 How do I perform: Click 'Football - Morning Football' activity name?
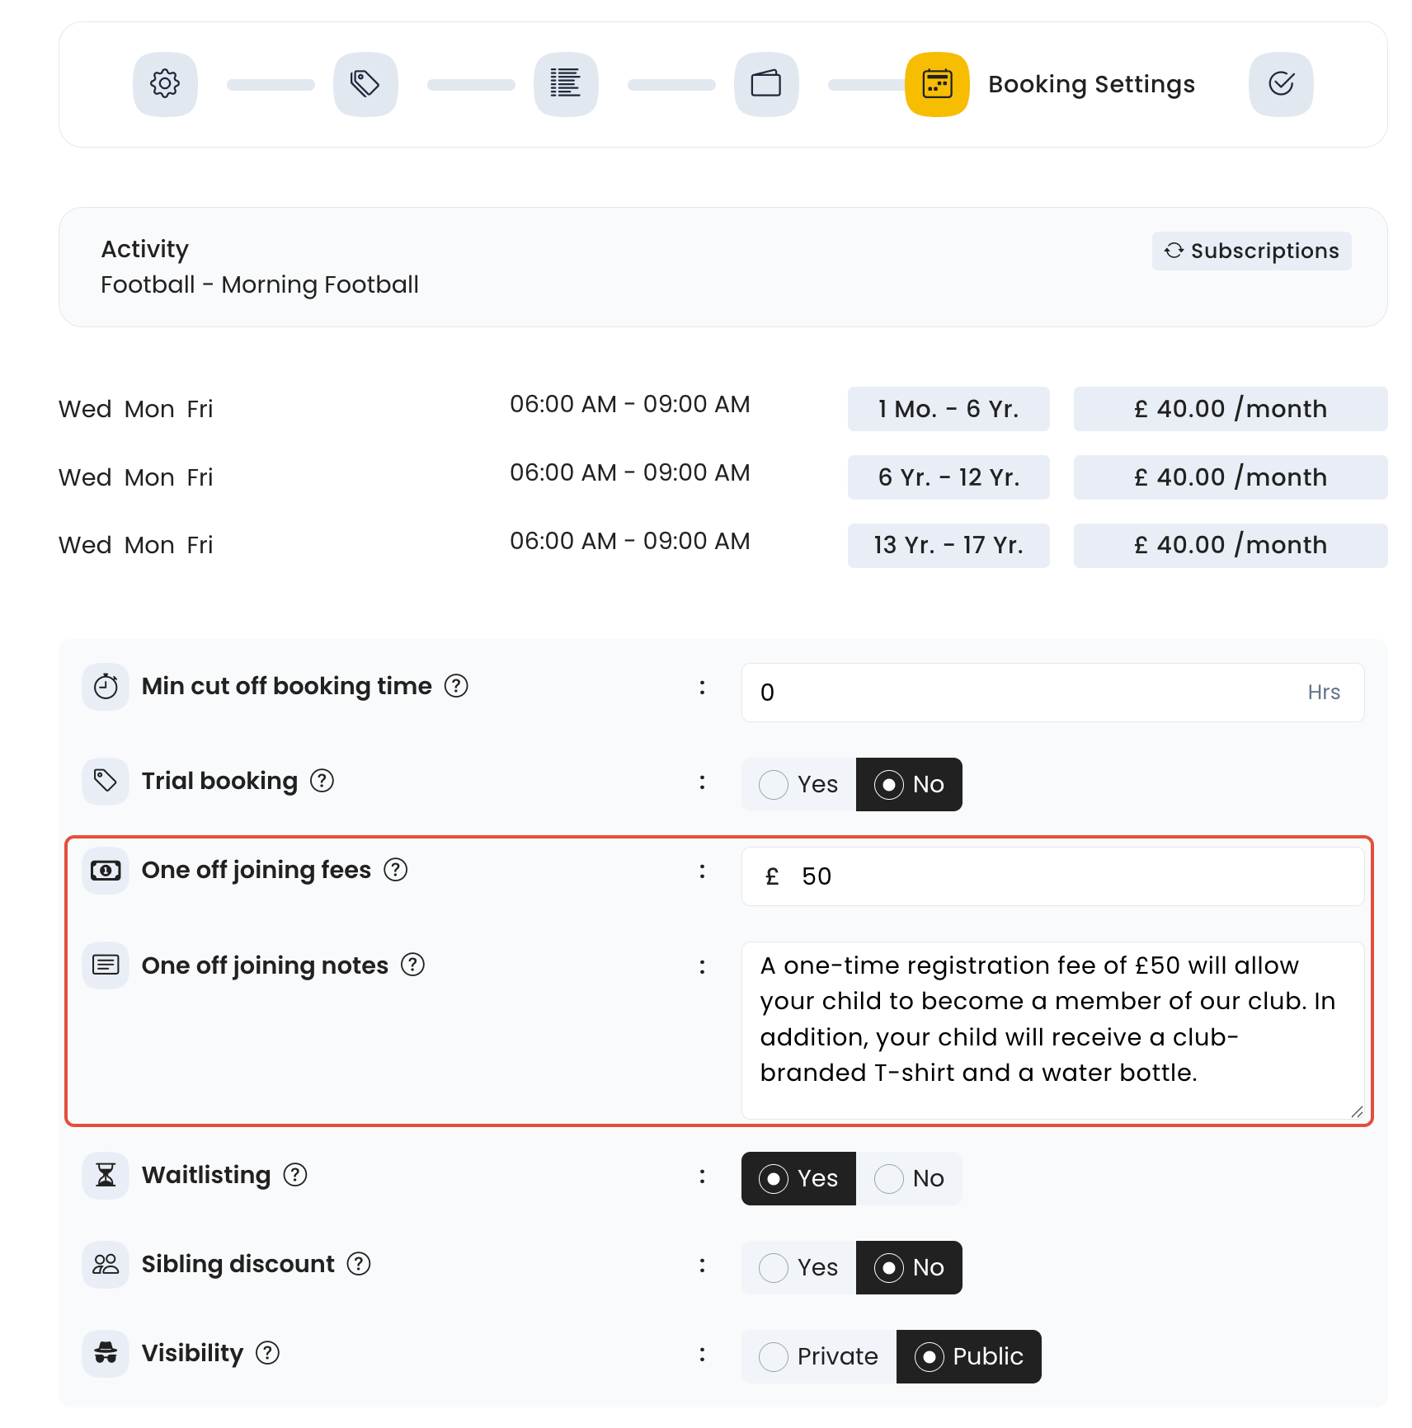tap(260, 284)
